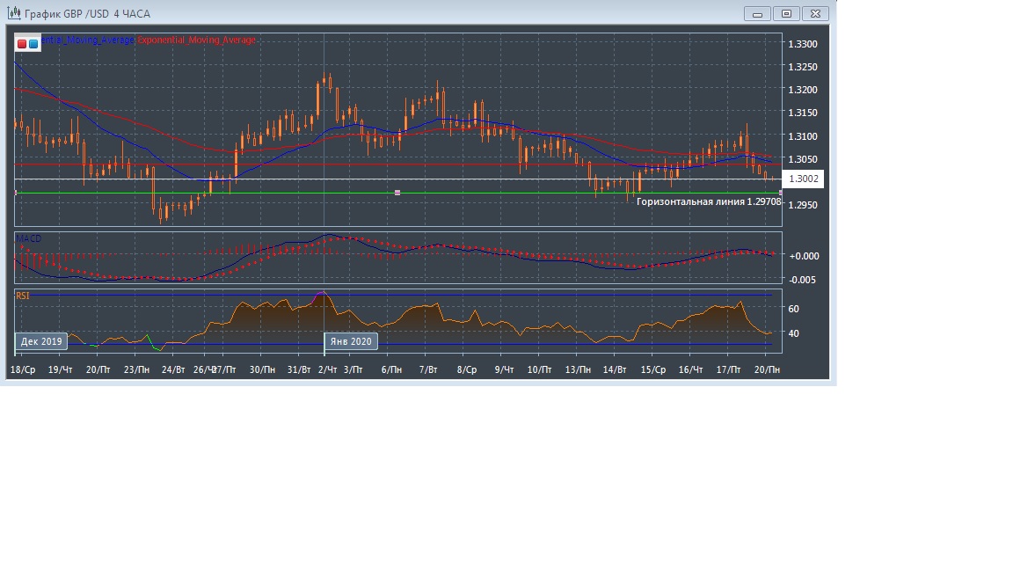1013x570 pixels.
Task: Maximize the GBP/USD chart window
Action: pos(786,13)
